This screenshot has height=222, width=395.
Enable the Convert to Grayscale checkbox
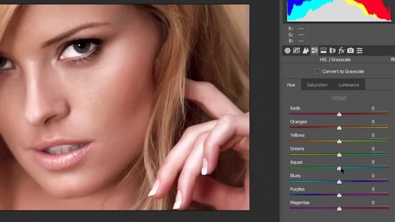[x=317, y=72]
